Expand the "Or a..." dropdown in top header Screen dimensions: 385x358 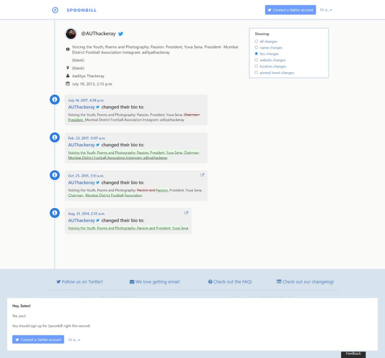click(326, 10)
